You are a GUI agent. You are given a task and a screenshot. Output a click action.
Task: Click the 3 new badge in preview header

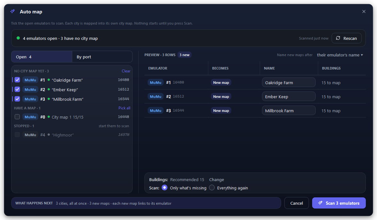pyautogui.click(x=184, y=55)
